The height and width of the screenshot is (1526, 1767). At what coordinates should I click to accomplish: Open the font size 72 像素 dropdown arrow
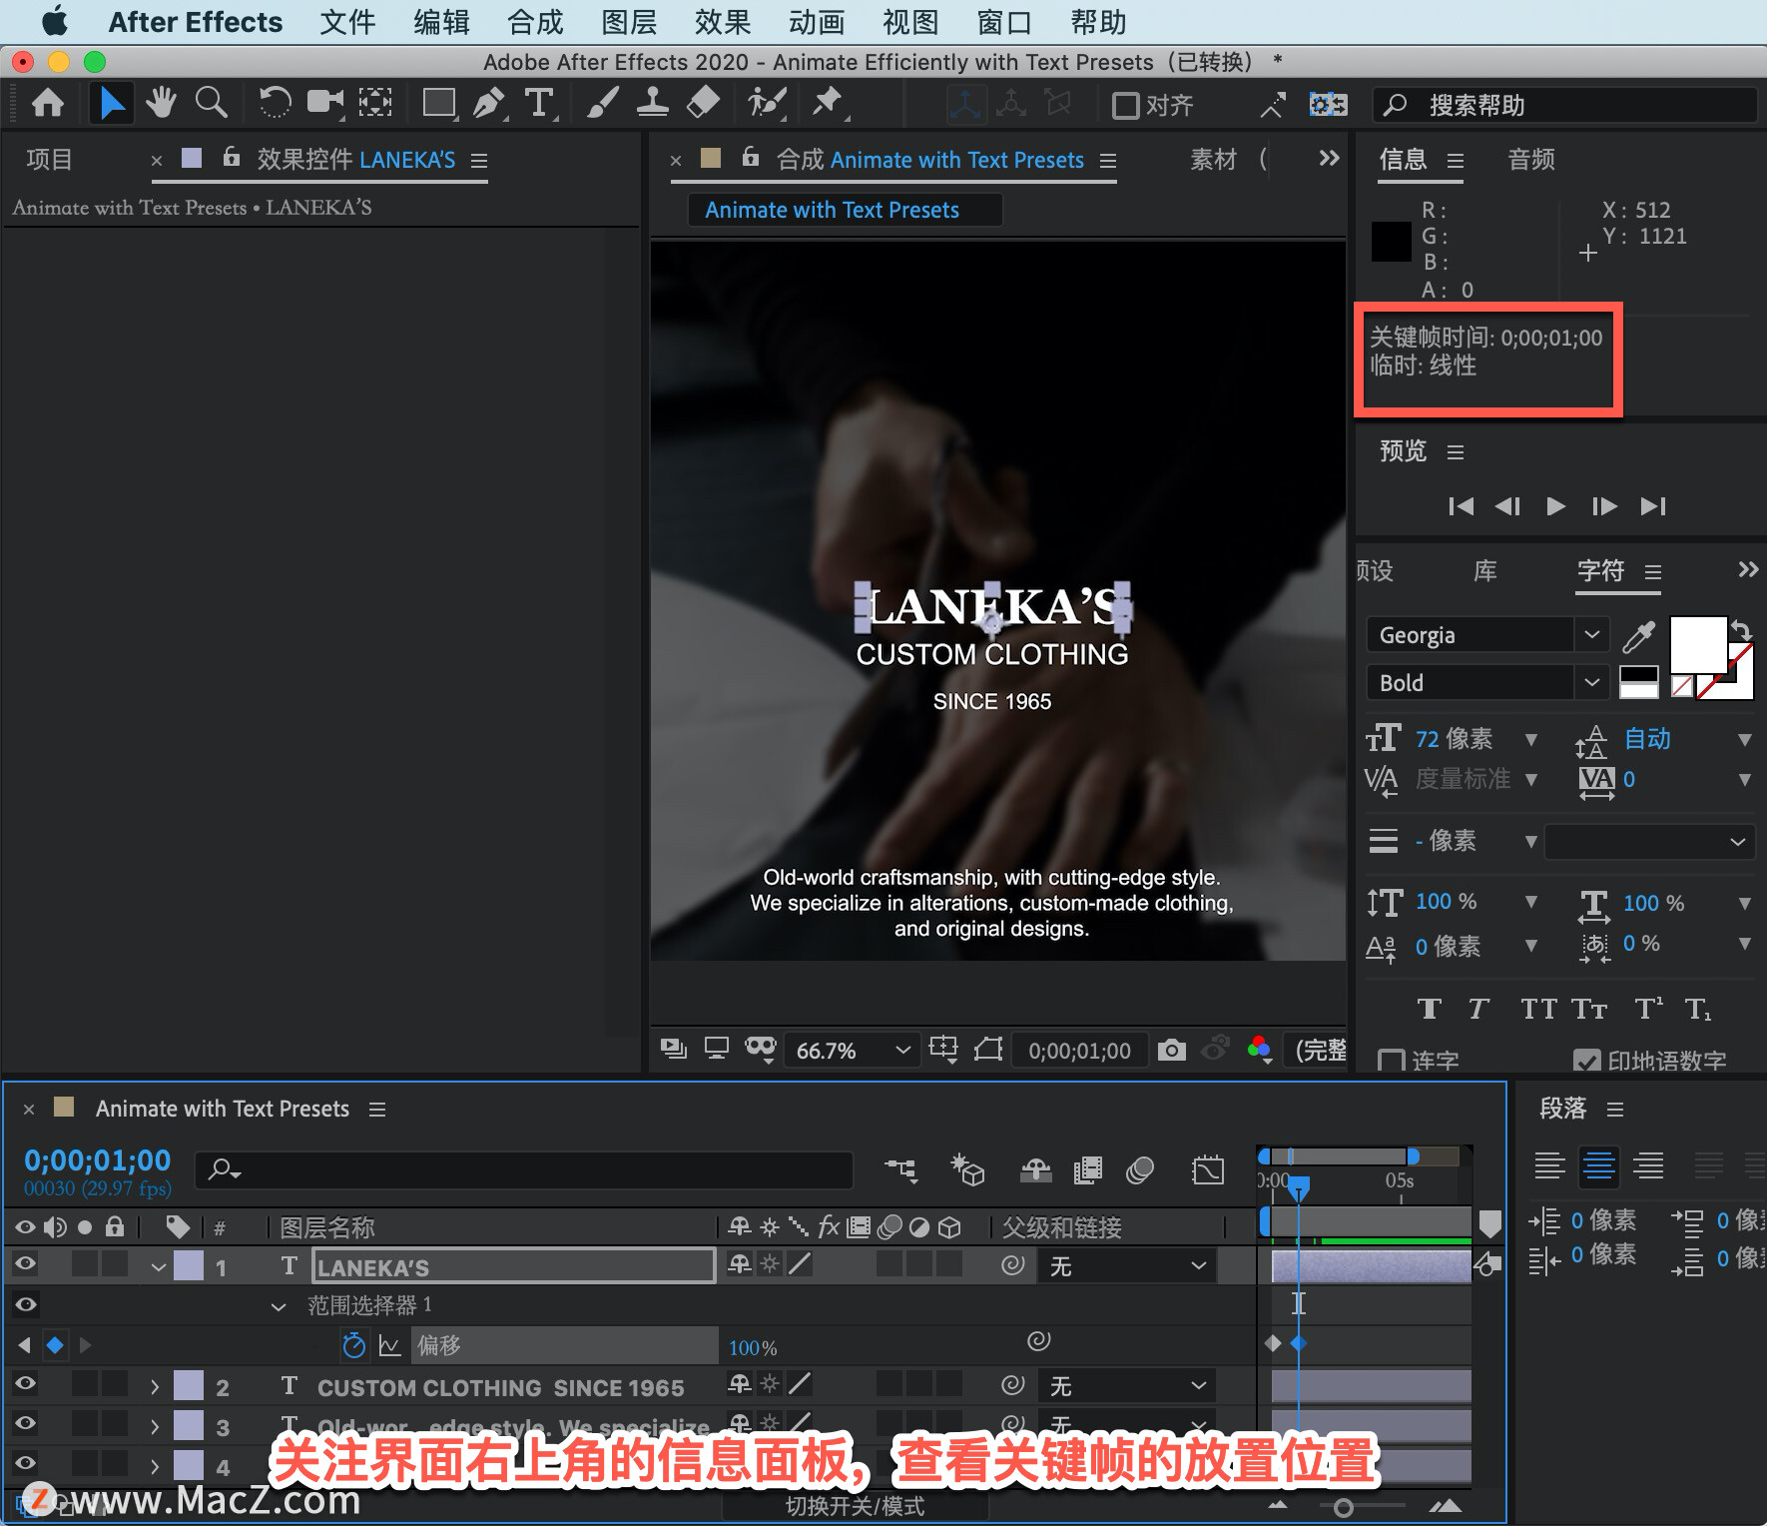point(1530,740)
